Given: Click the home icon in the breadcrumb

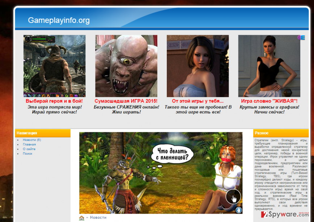Looking at the screenshot, I should point(81,218).
